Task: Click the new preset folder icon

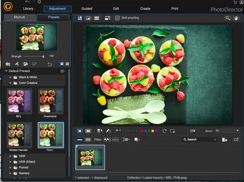Action: (8, 64)
